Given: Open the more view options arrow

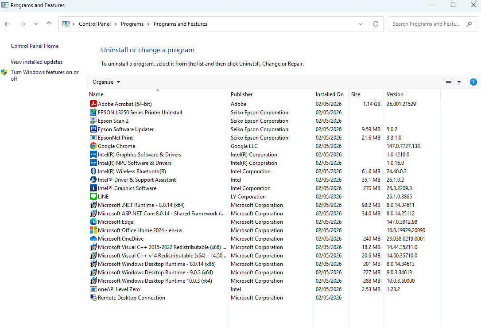Looking at the screenshot, I should coord(459,82).
